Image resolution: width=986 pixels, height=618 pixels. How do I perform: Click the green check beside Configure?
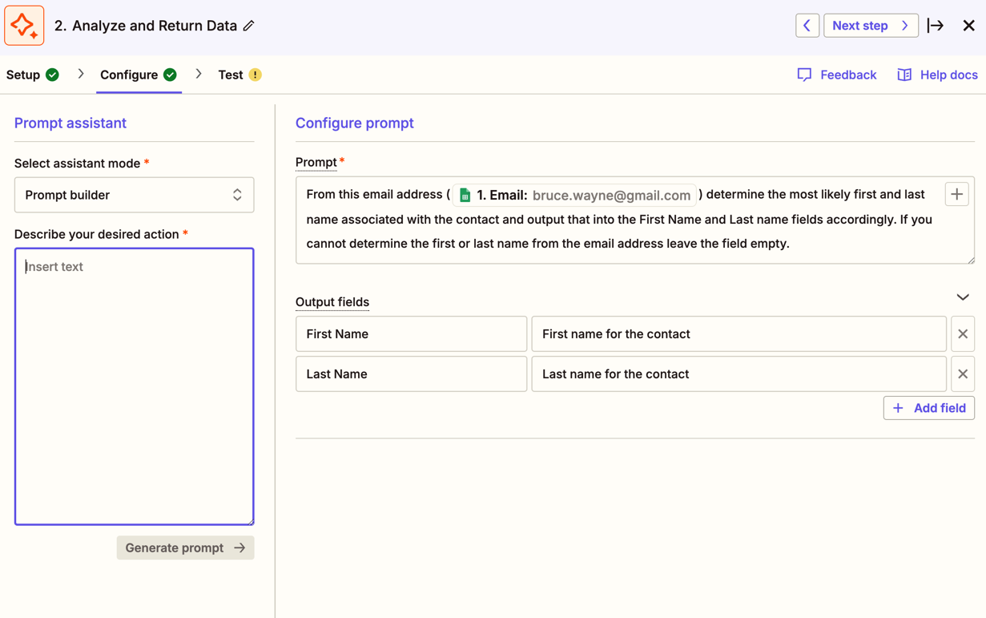click(x=170, y=75)
